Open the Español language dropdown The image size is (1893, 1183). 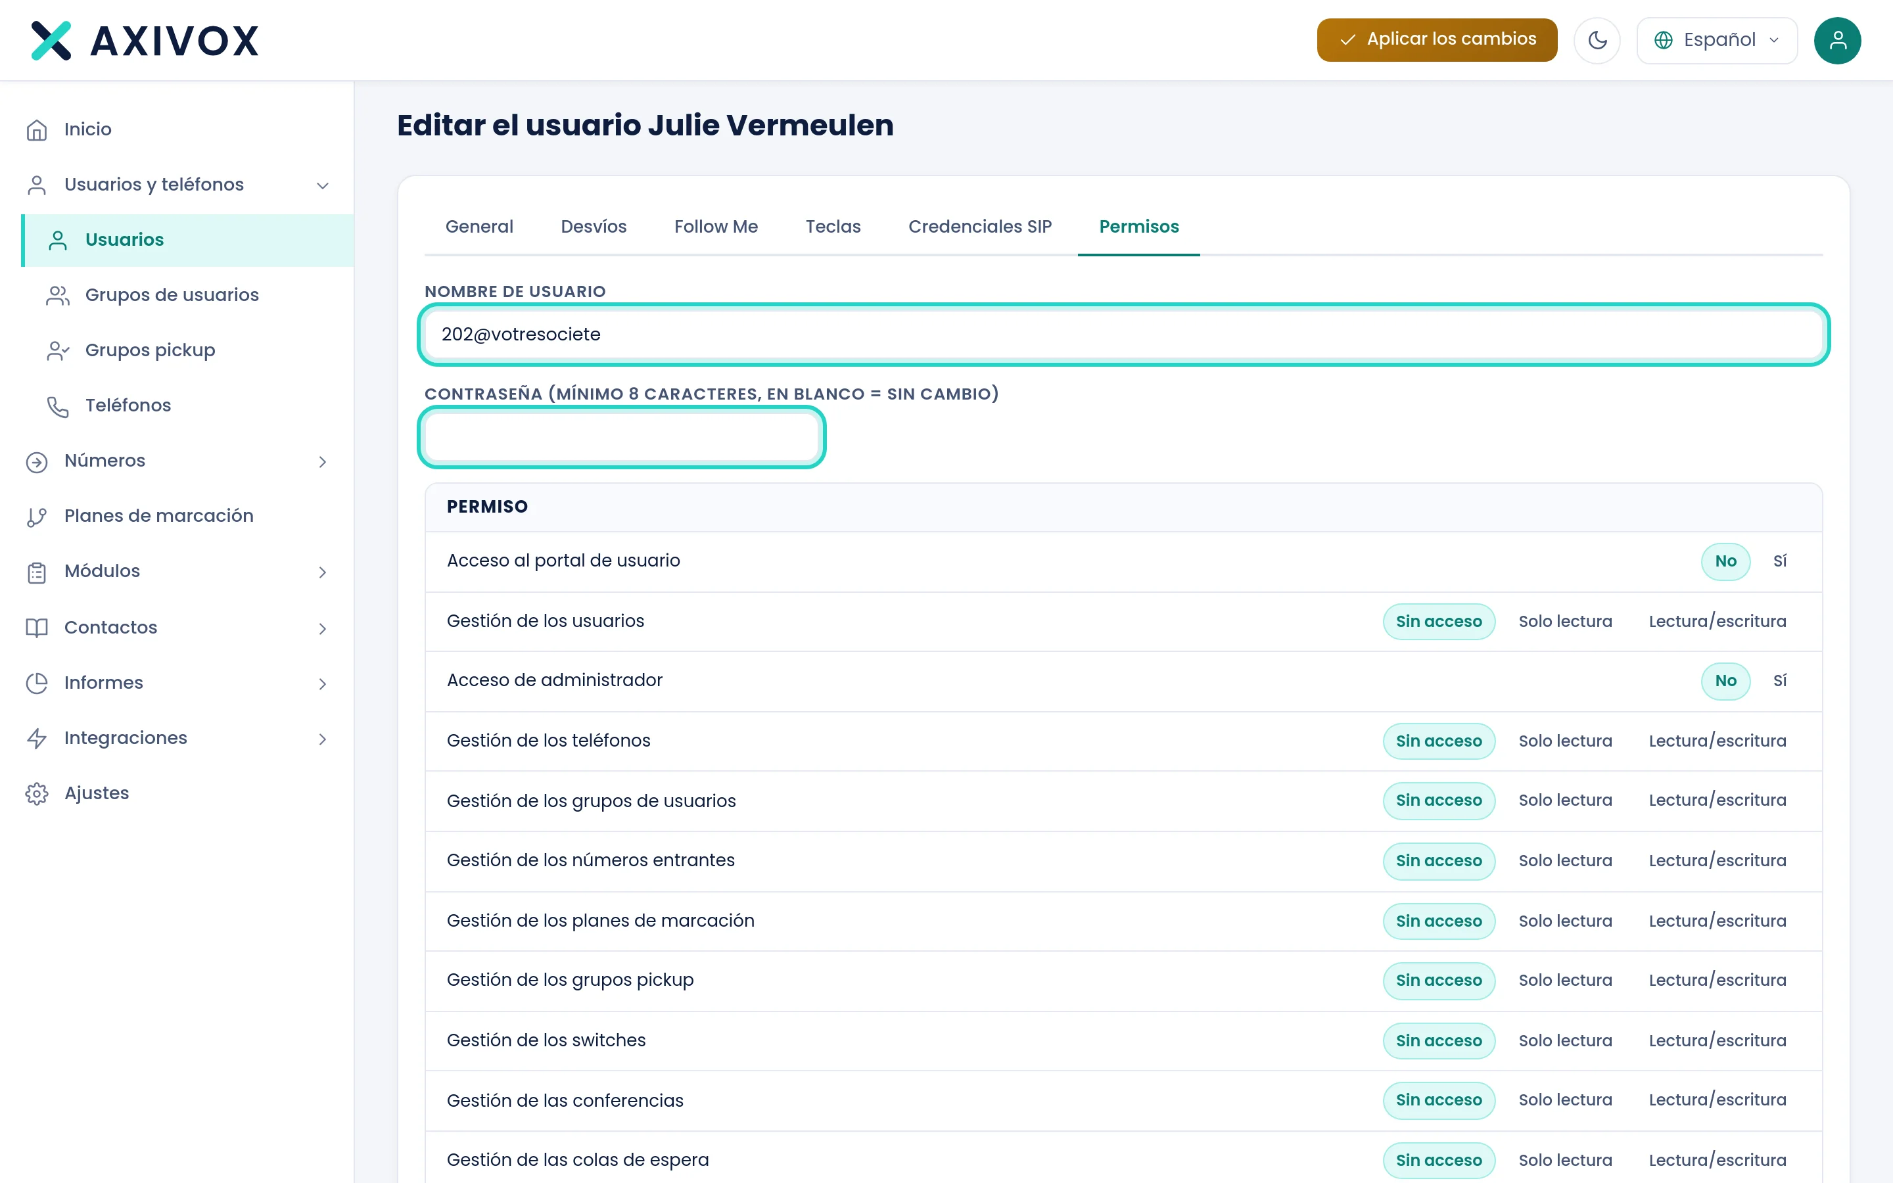(1716, 40)
